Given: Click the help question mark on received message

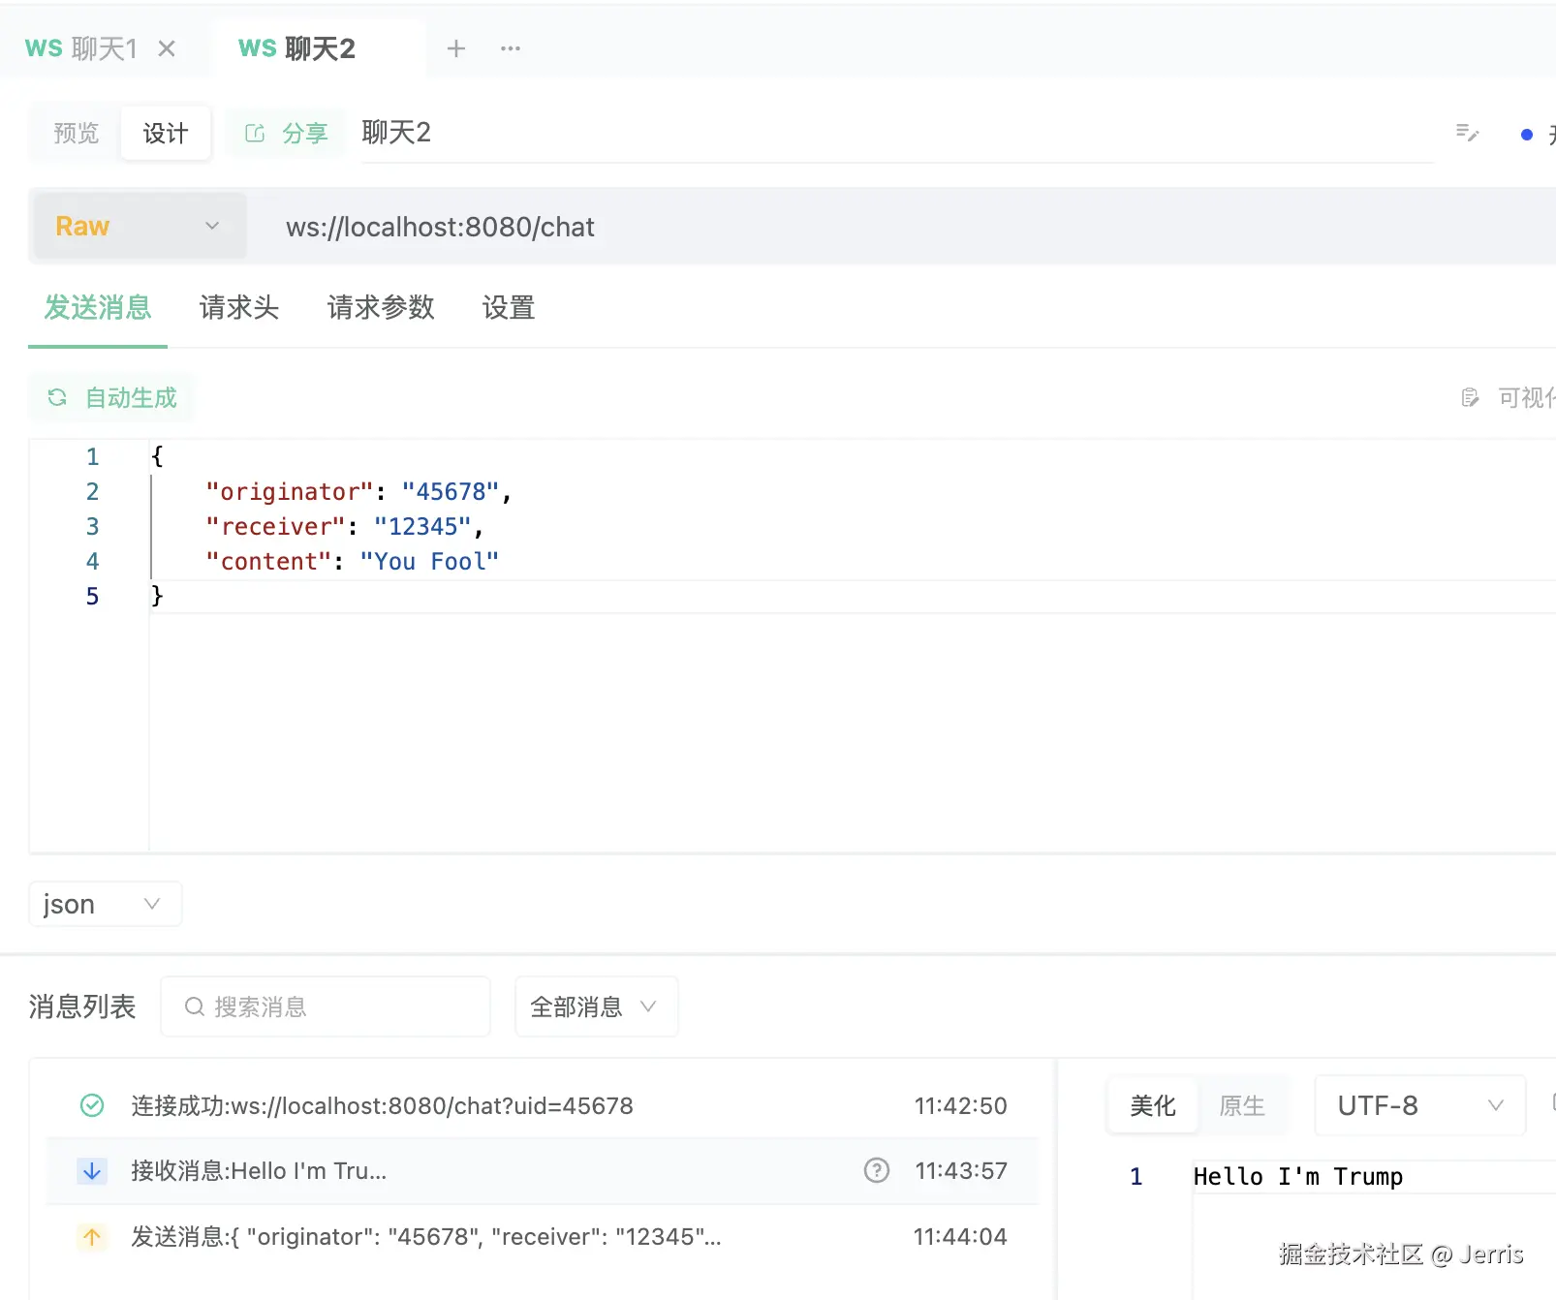Looking at the screenshot, I should (877, 1170).
